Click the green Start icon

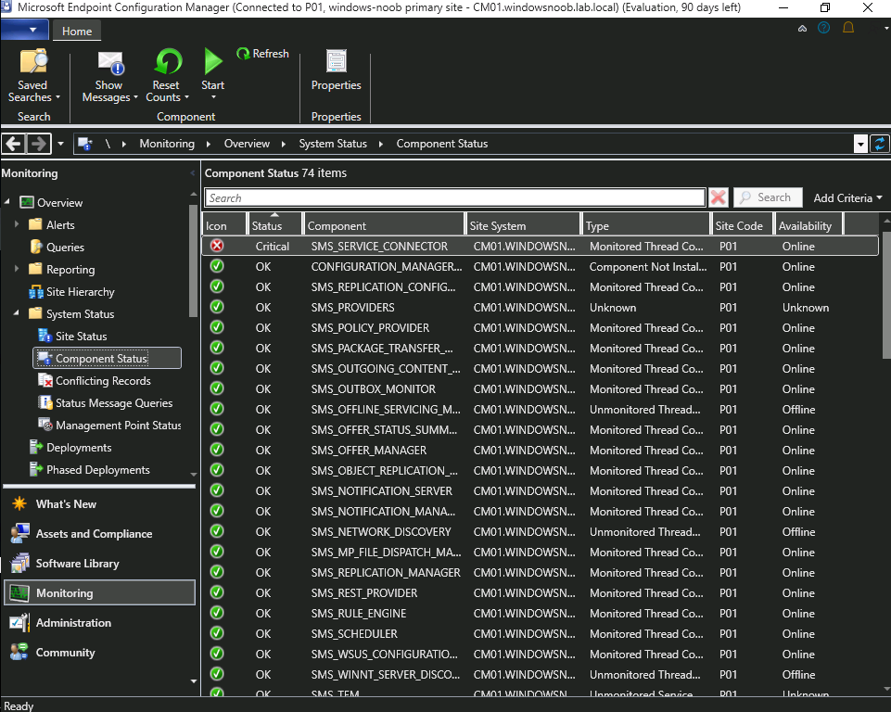tap(213, 61)
